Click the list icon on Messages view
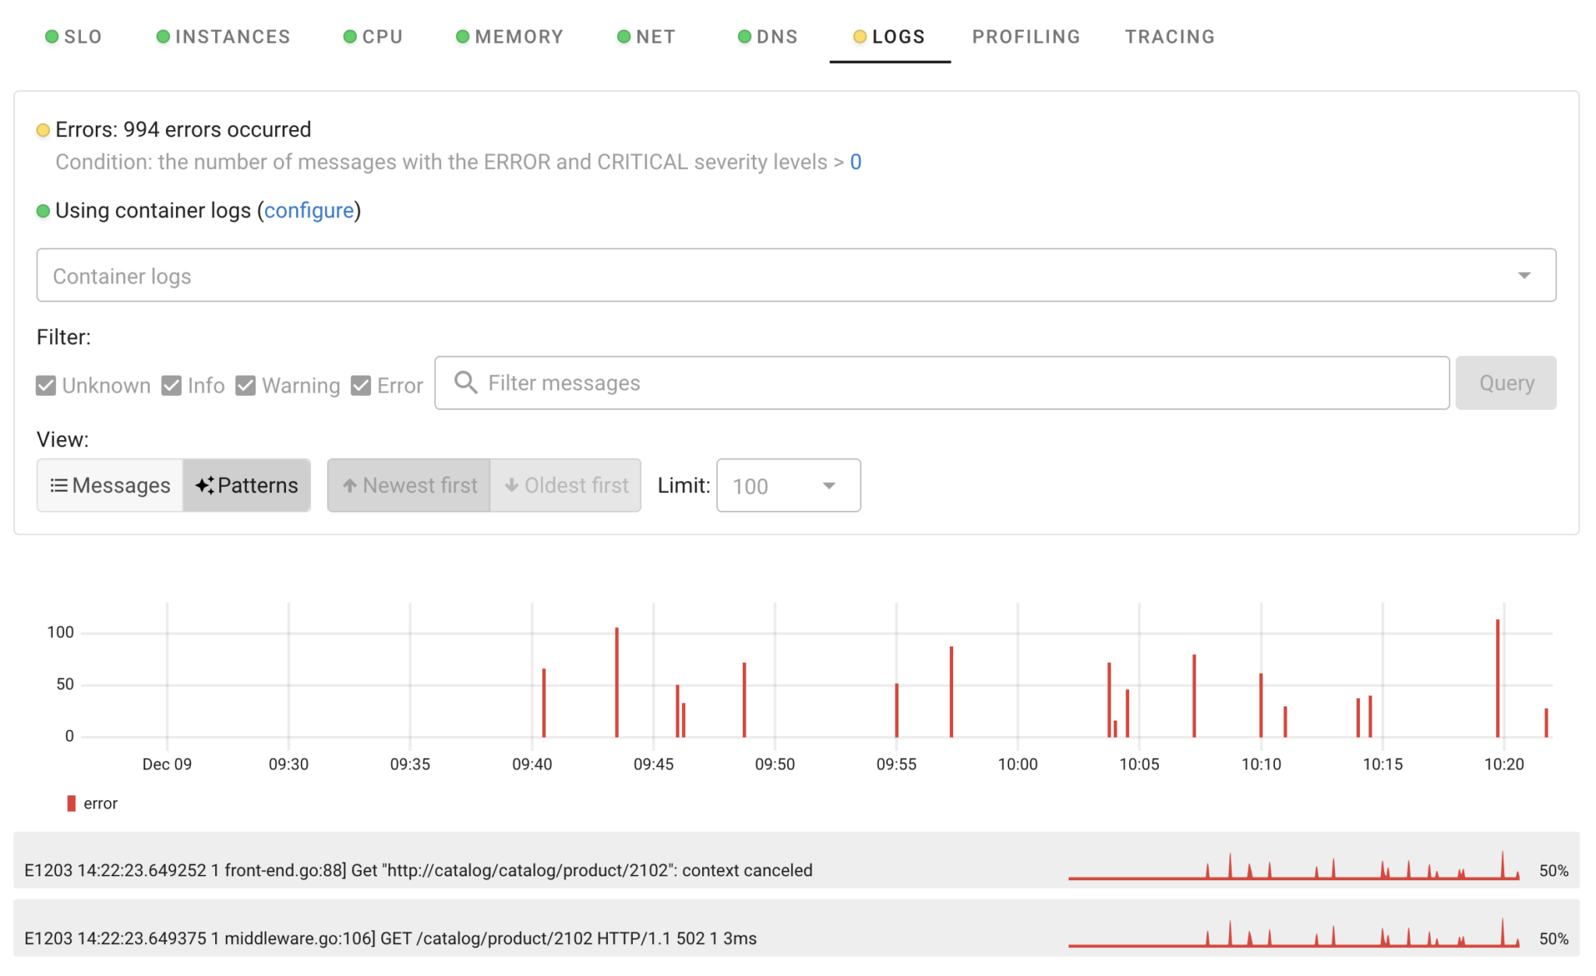The image size is (1596, 976). pos(59,485)
